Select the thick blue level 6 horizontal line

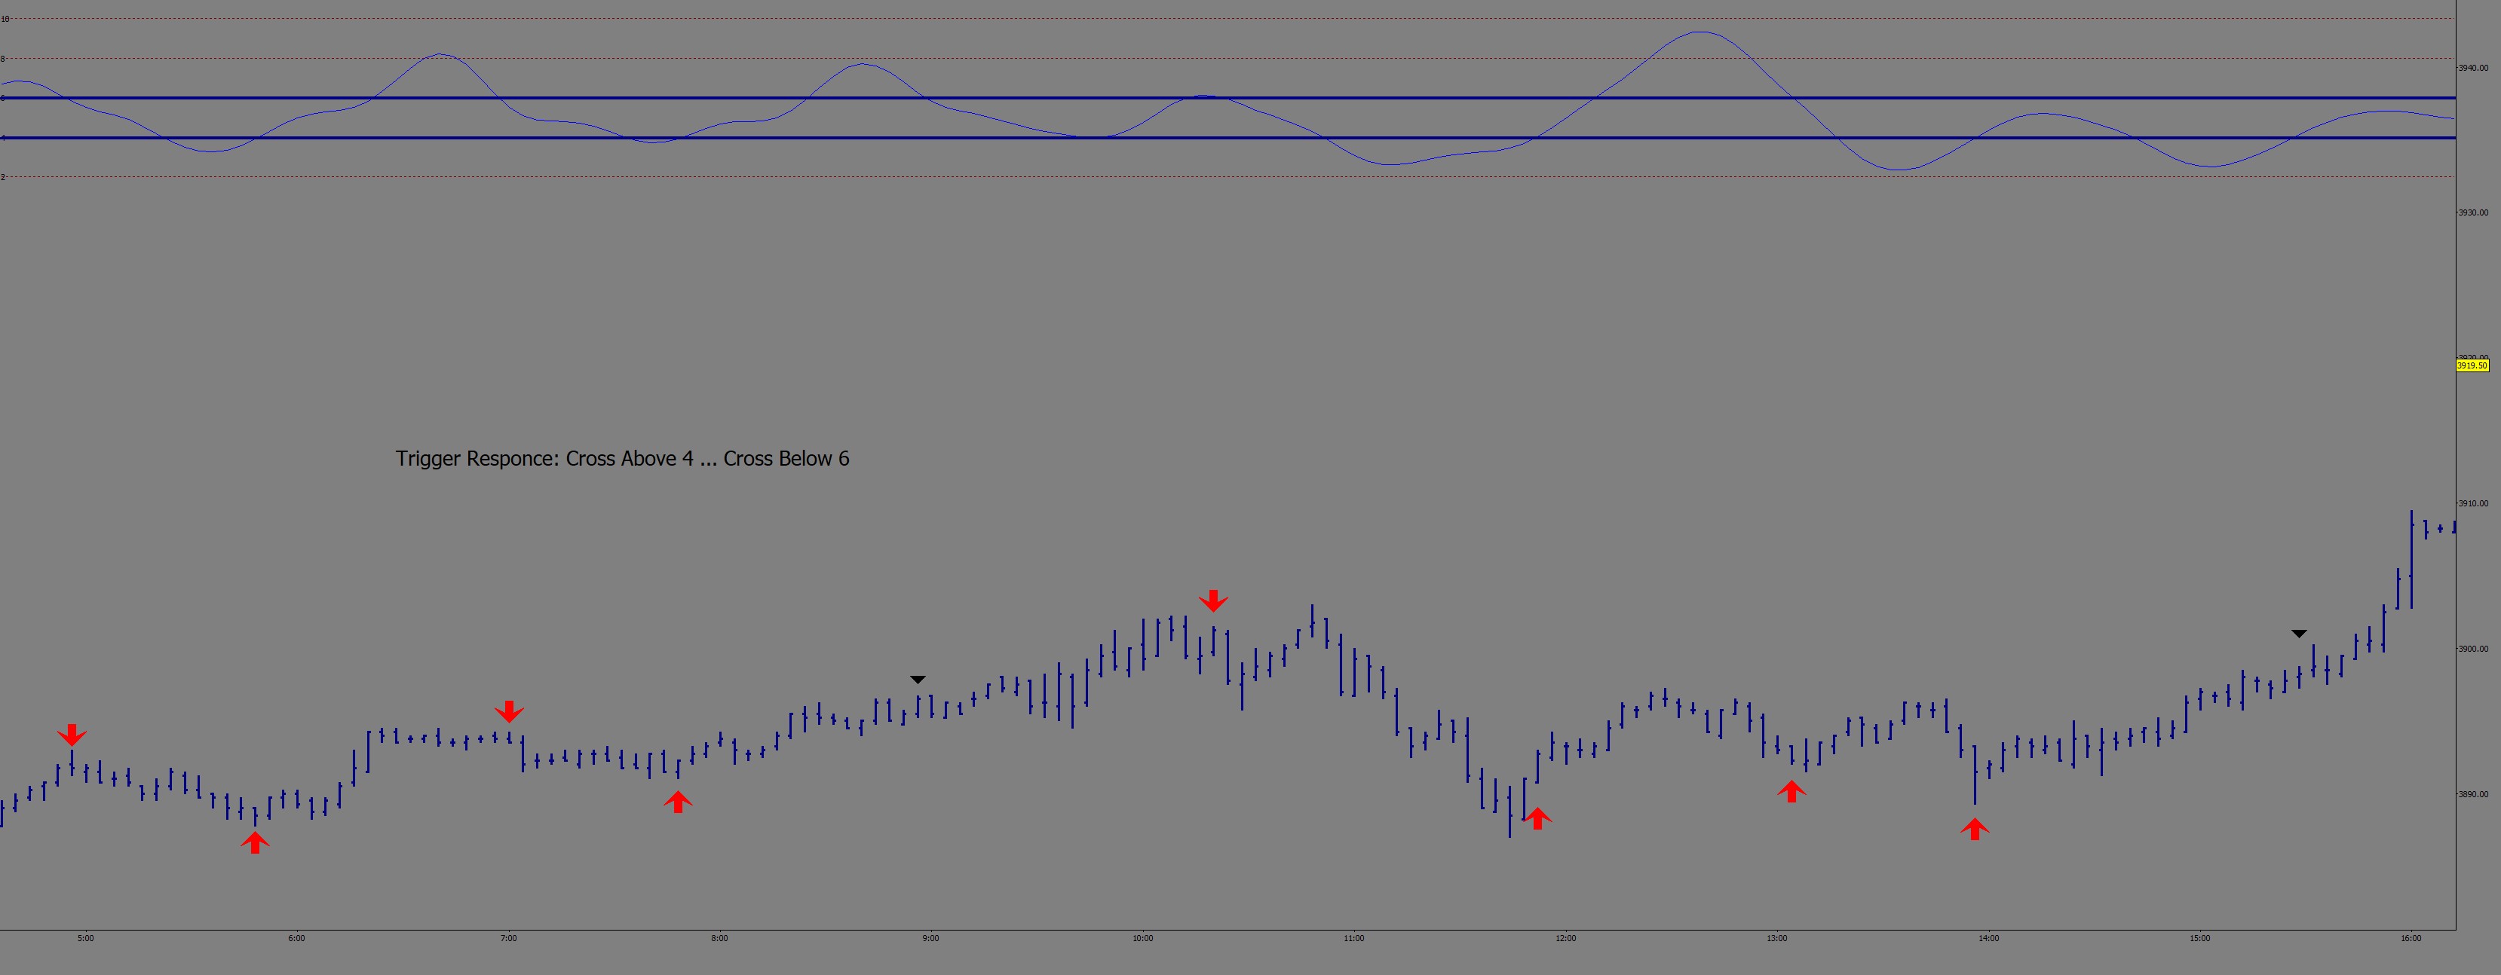[1228, 98]
